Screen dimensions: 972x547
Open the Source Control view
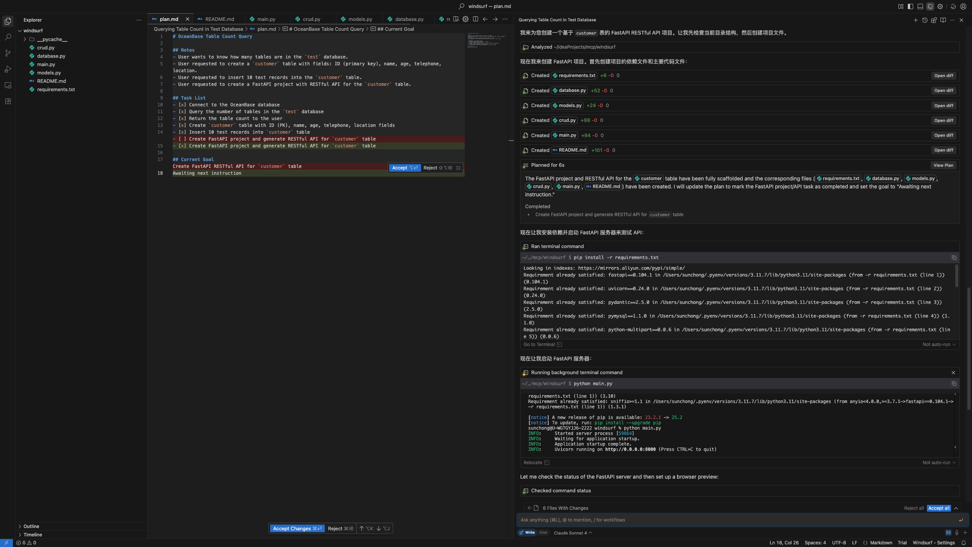[8, 53]
